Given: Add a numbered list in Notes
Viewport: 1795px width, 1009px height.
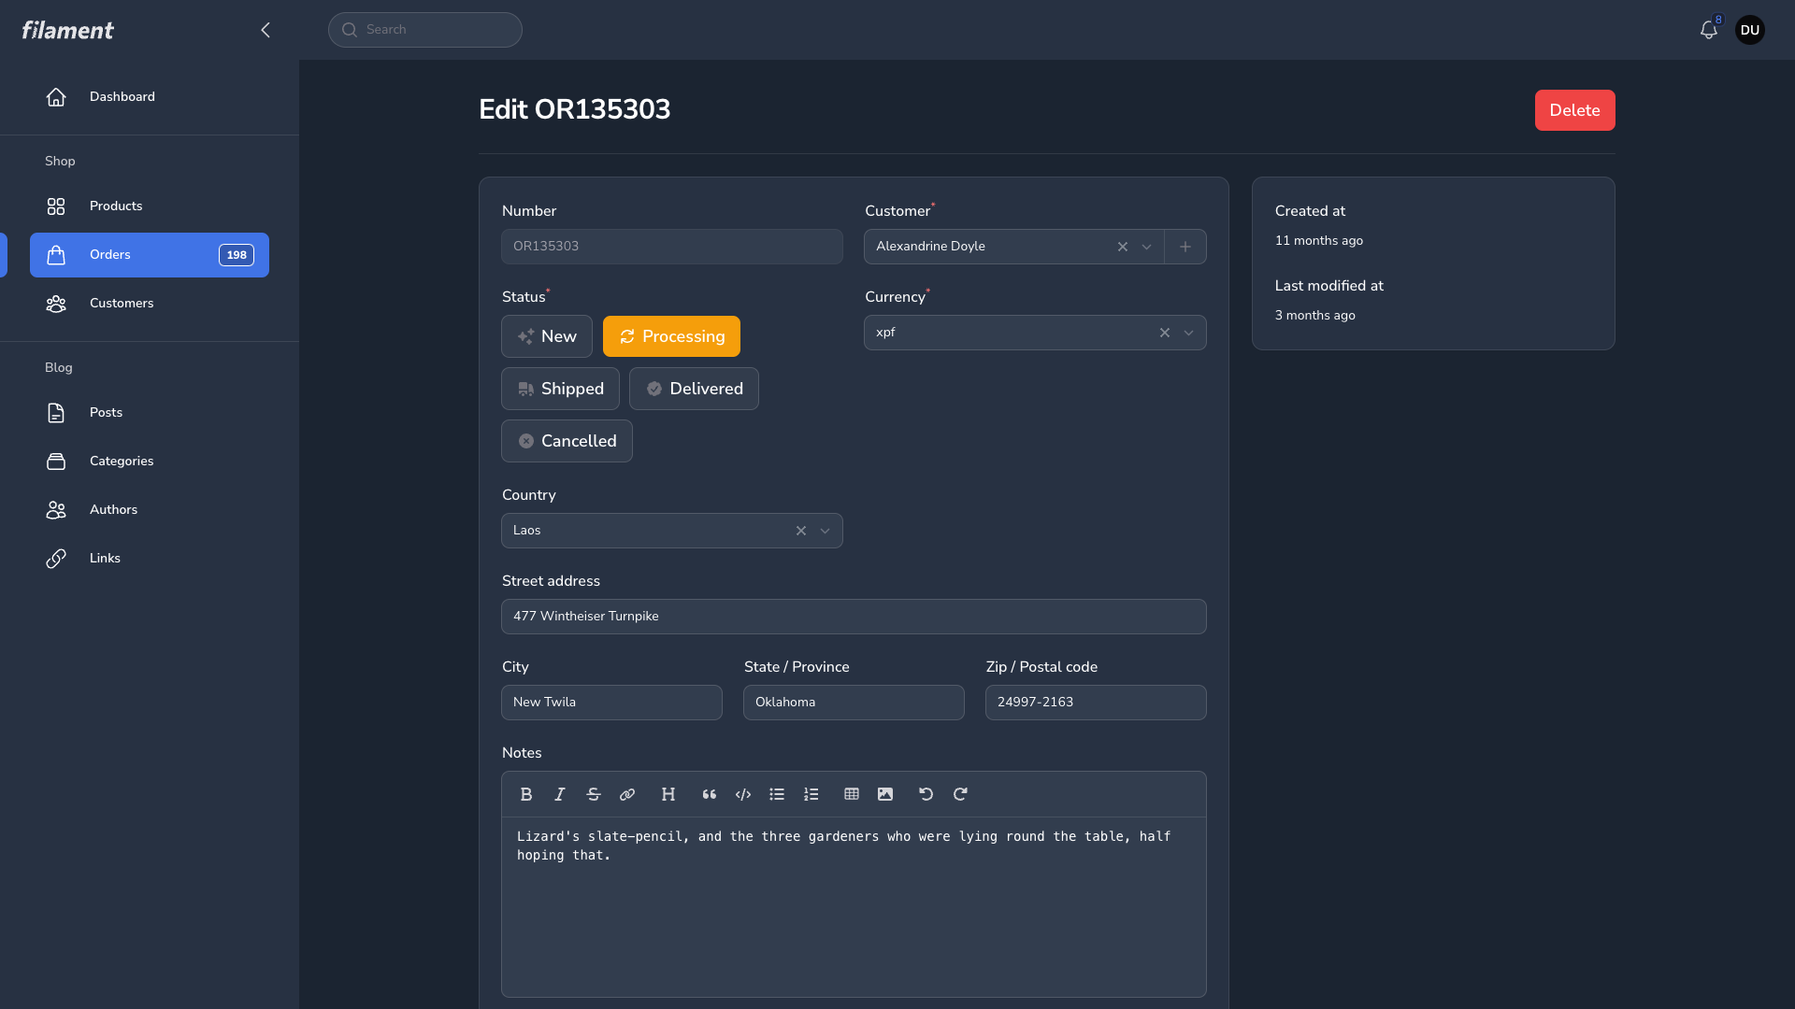Looking at the screenshot, I should (x=811, y=794).
